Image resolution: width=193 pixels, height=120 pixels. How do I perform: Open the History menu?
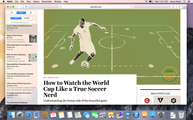tap(36, 1)
